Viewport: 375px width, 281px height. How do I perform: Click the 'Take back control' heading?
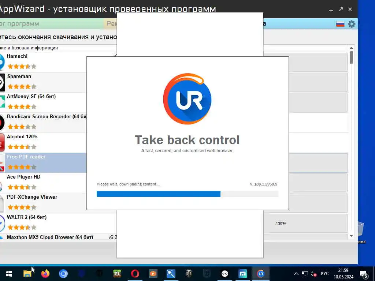(x=187, y=140)
